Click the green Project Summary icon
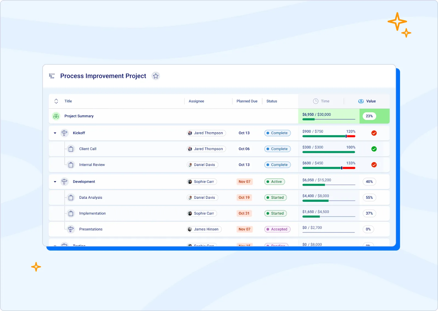The image size is (438, 311). [56, 116]
